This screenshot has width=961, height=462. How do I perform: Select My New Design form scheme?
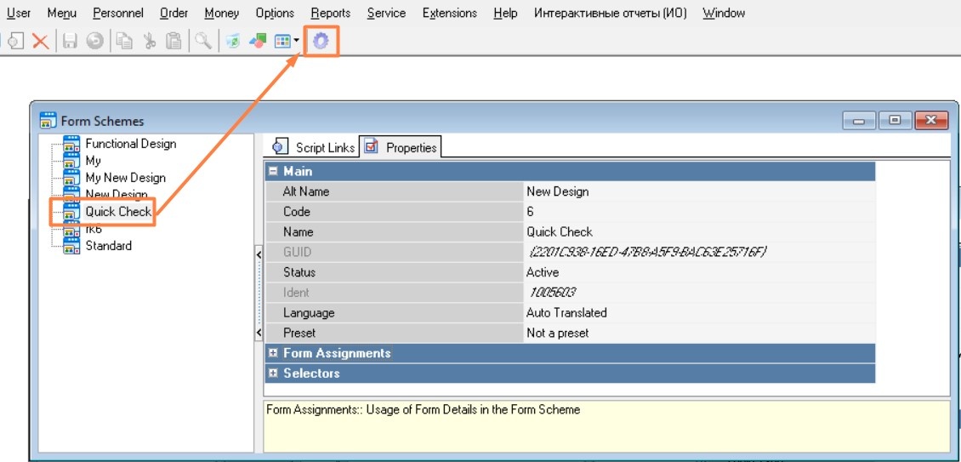click(125, 178)
